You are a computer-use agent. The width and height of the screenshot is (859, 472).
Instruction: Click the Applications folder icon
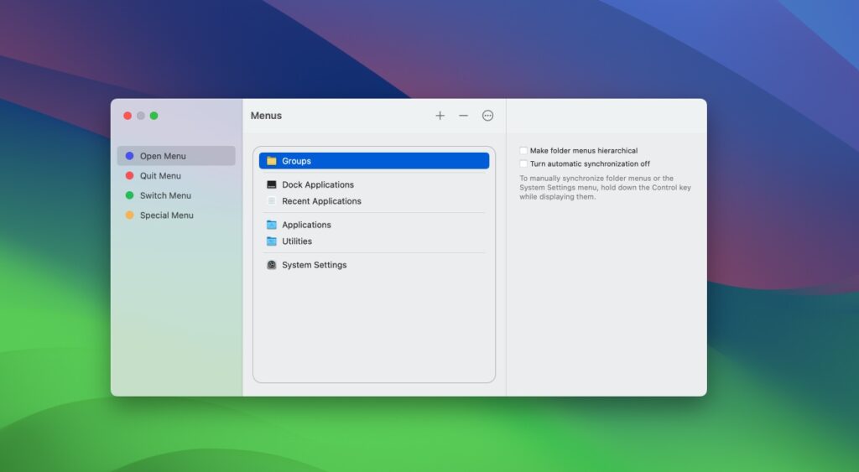[272, 225]
